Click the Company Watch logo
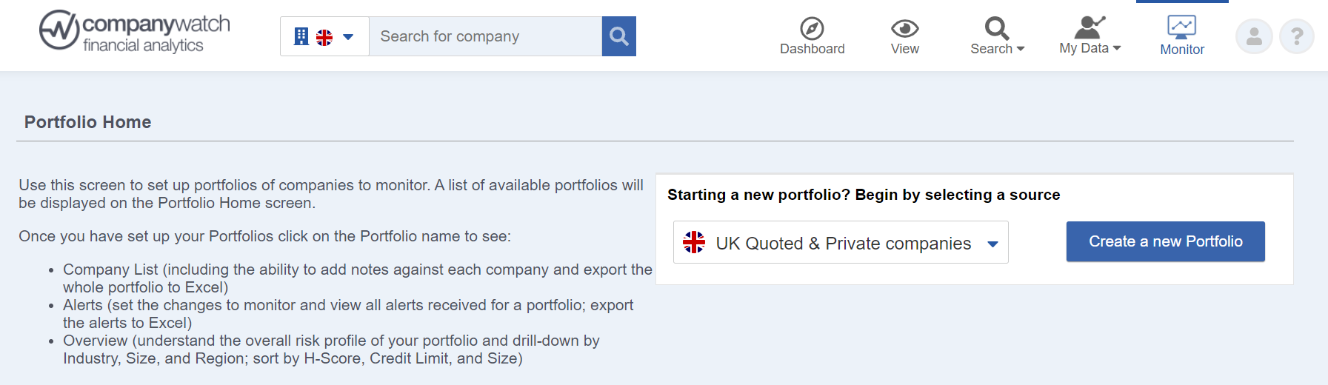Screen dimensions: 1328x385 coord(134,32)
